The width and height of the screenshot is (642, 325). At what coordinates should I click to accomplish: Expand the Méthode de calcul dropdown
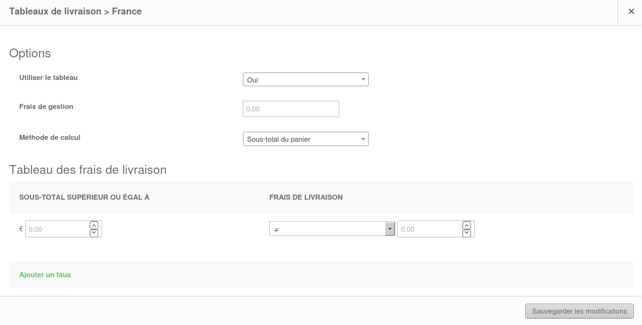coord(305,139)
